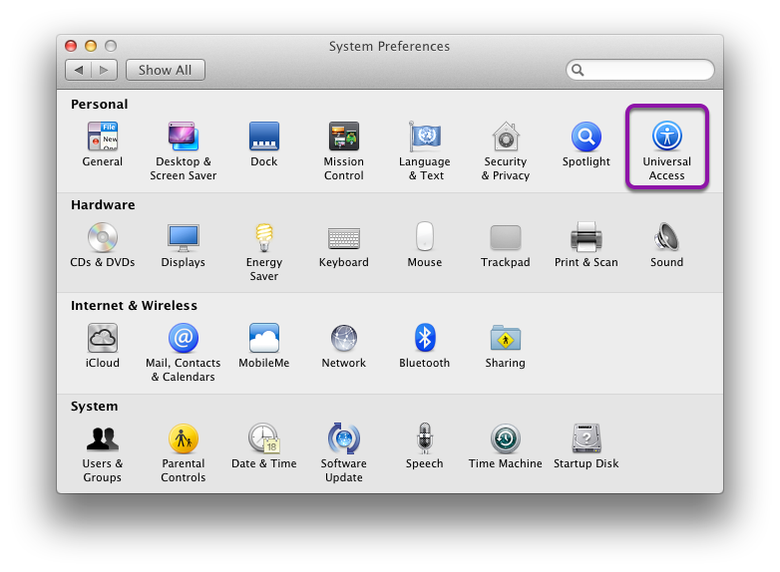Open Parental Controls pane
This screenshot has width=780, height=572.
184,452
